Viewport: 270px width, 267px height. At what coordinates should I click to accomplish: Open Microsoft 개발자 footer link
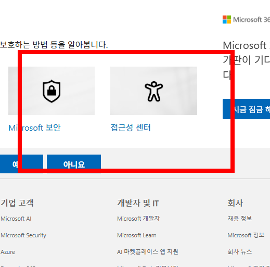click(138, 219)
